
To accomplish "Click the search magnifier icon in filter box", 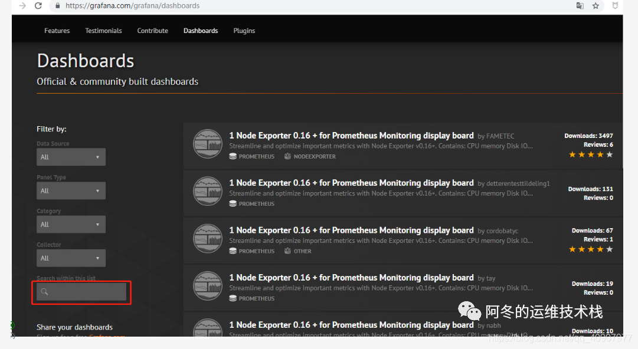I will pos(44,292).
